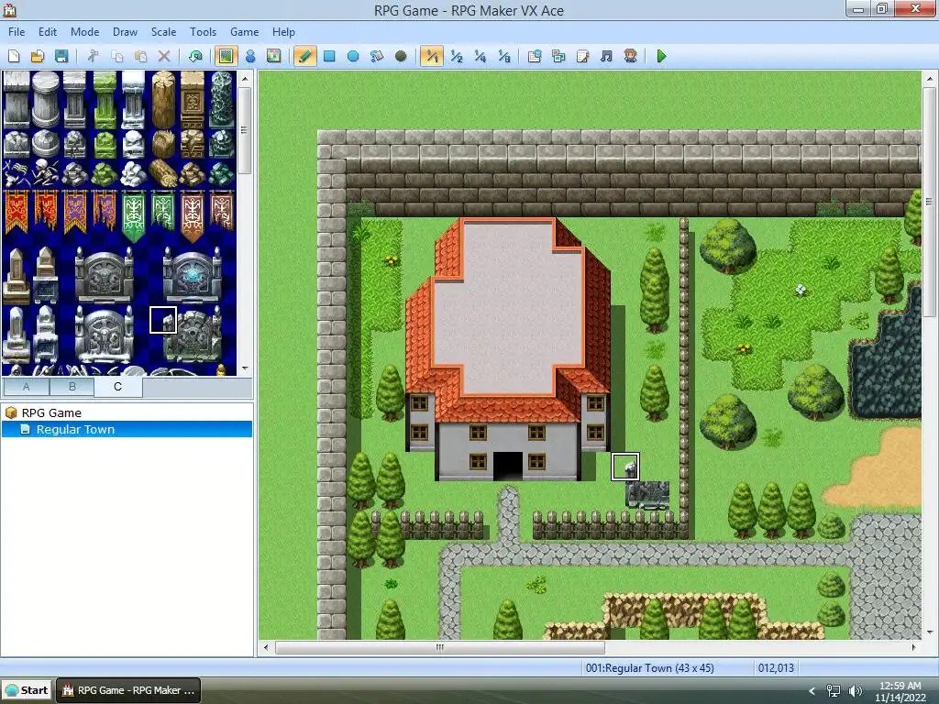Open the Game menu
The height and width of the screenshot is (704, 939).
(244, 32)
